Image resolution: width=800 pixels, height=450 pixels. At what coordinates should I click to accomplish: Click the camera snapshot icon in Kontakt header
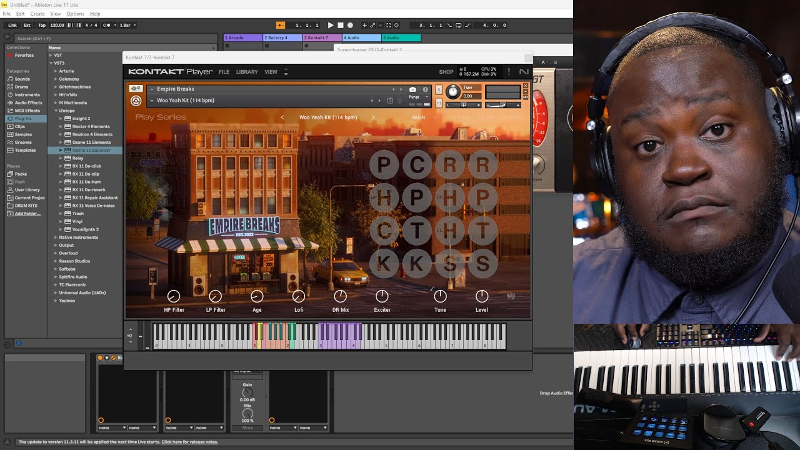pyautogui.click(x=412, y=89)
